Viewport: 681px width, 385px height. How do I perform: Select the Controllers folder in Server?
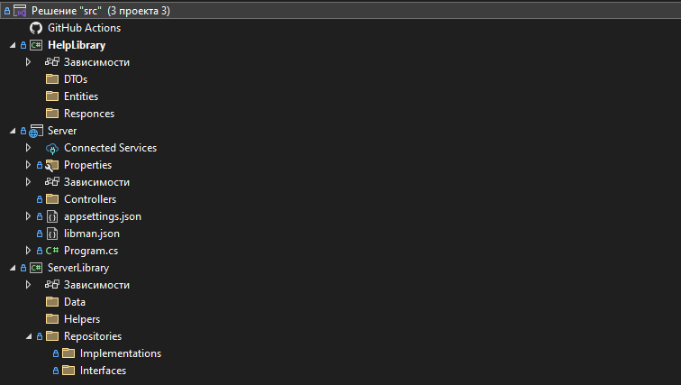(89, 199)
